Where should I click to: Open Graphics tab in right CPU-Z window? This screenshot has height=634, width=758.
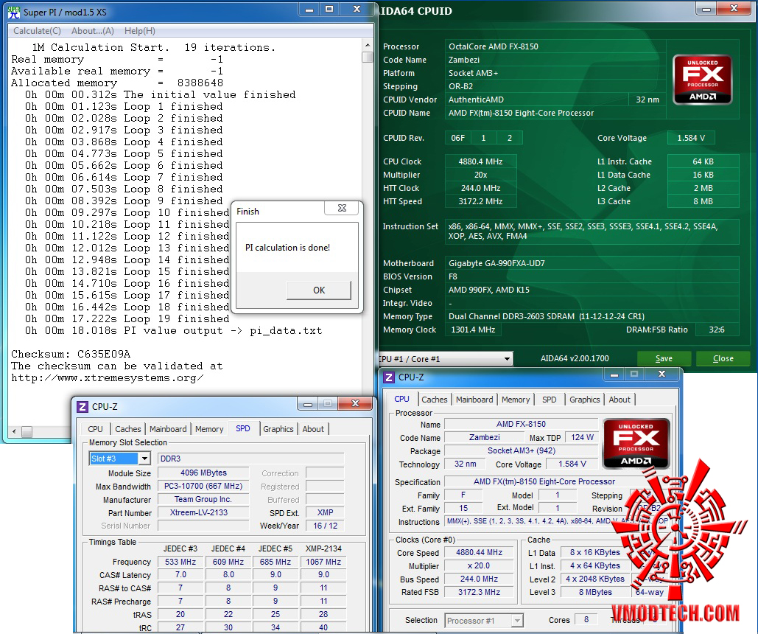coord(584,400)
